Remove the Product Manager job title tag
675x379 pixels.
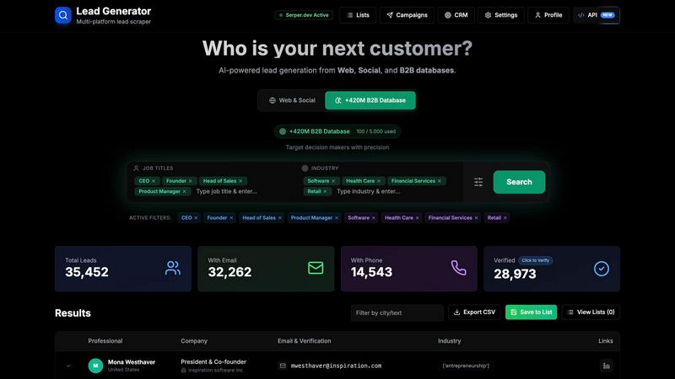point(184,191)
